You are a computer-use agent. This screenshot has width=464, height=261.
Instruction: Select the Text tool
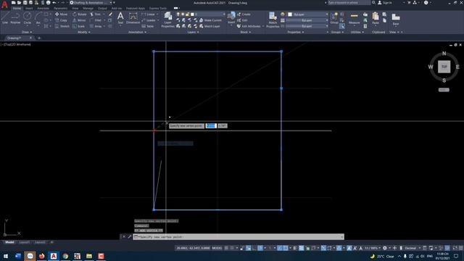coord(120,17)
